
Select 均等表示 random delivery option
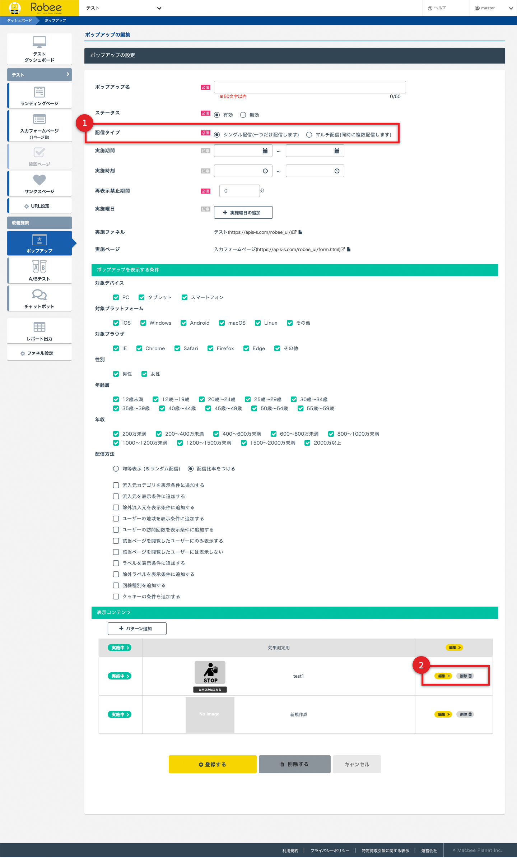click(116, 469)
